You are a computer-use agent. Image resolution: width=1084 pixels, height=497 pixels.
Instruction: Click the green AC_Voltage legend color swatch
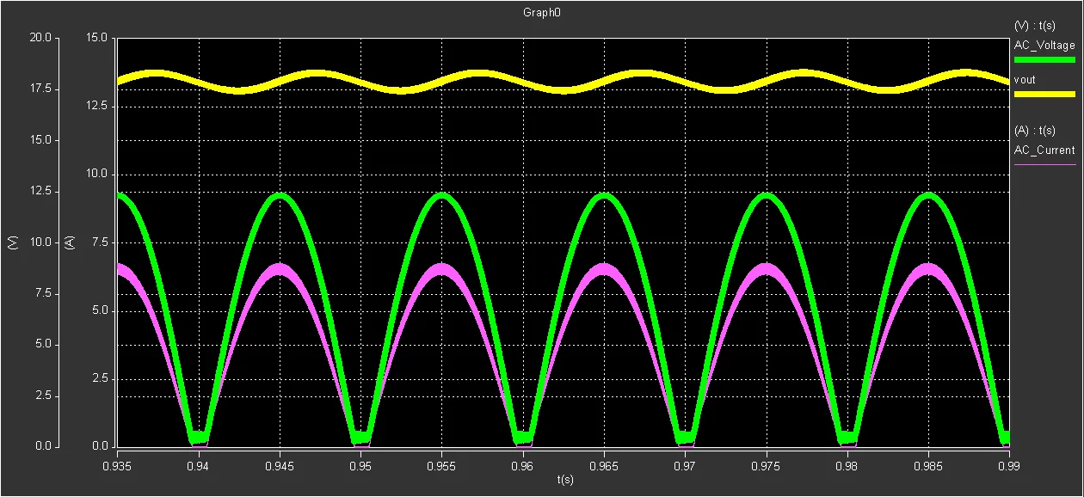(x=1044, y=60)
